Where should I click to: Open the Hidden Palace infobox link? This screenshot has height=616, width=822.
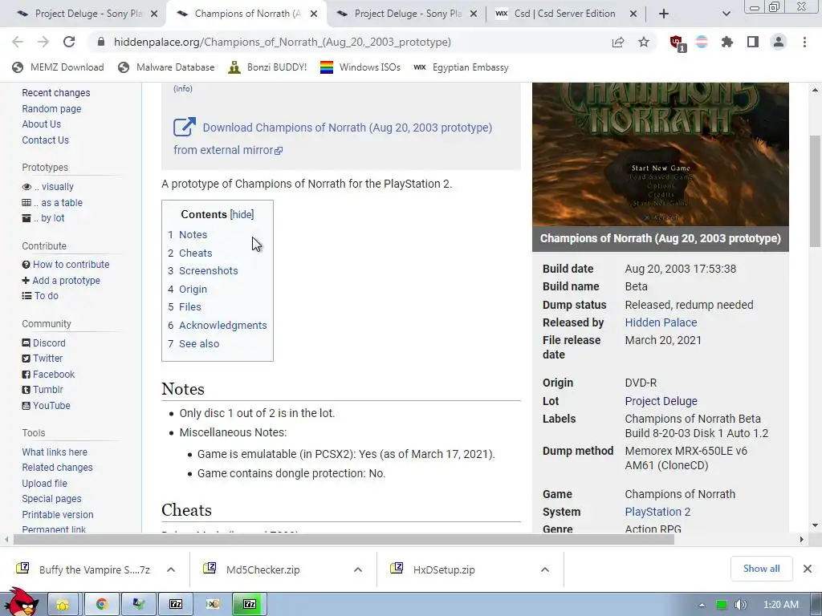click(661, 322)
